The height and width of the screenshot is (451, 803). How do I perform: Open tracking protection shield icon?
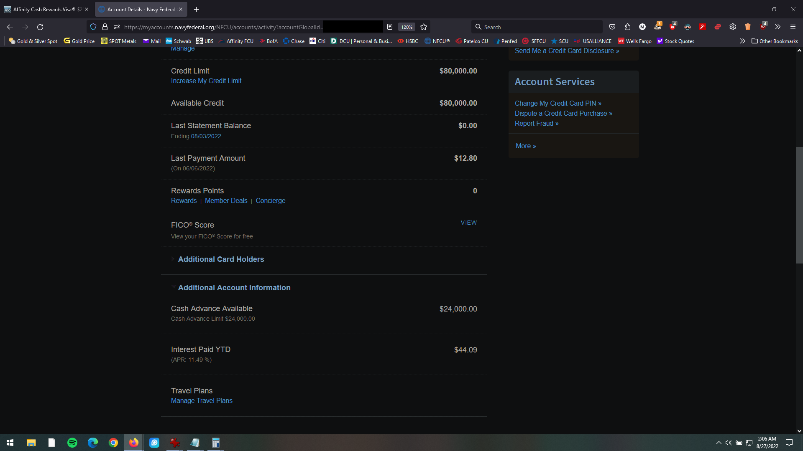(93, 27)
